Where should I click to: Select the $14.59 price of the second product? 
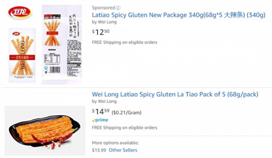pyautogui.click(x=101, y=111)
